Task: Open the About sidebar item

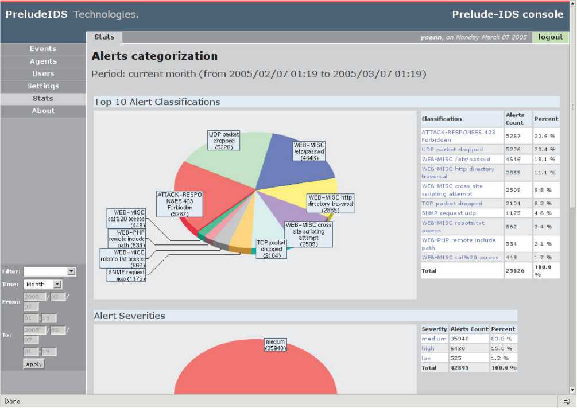Action: point(43,111)
